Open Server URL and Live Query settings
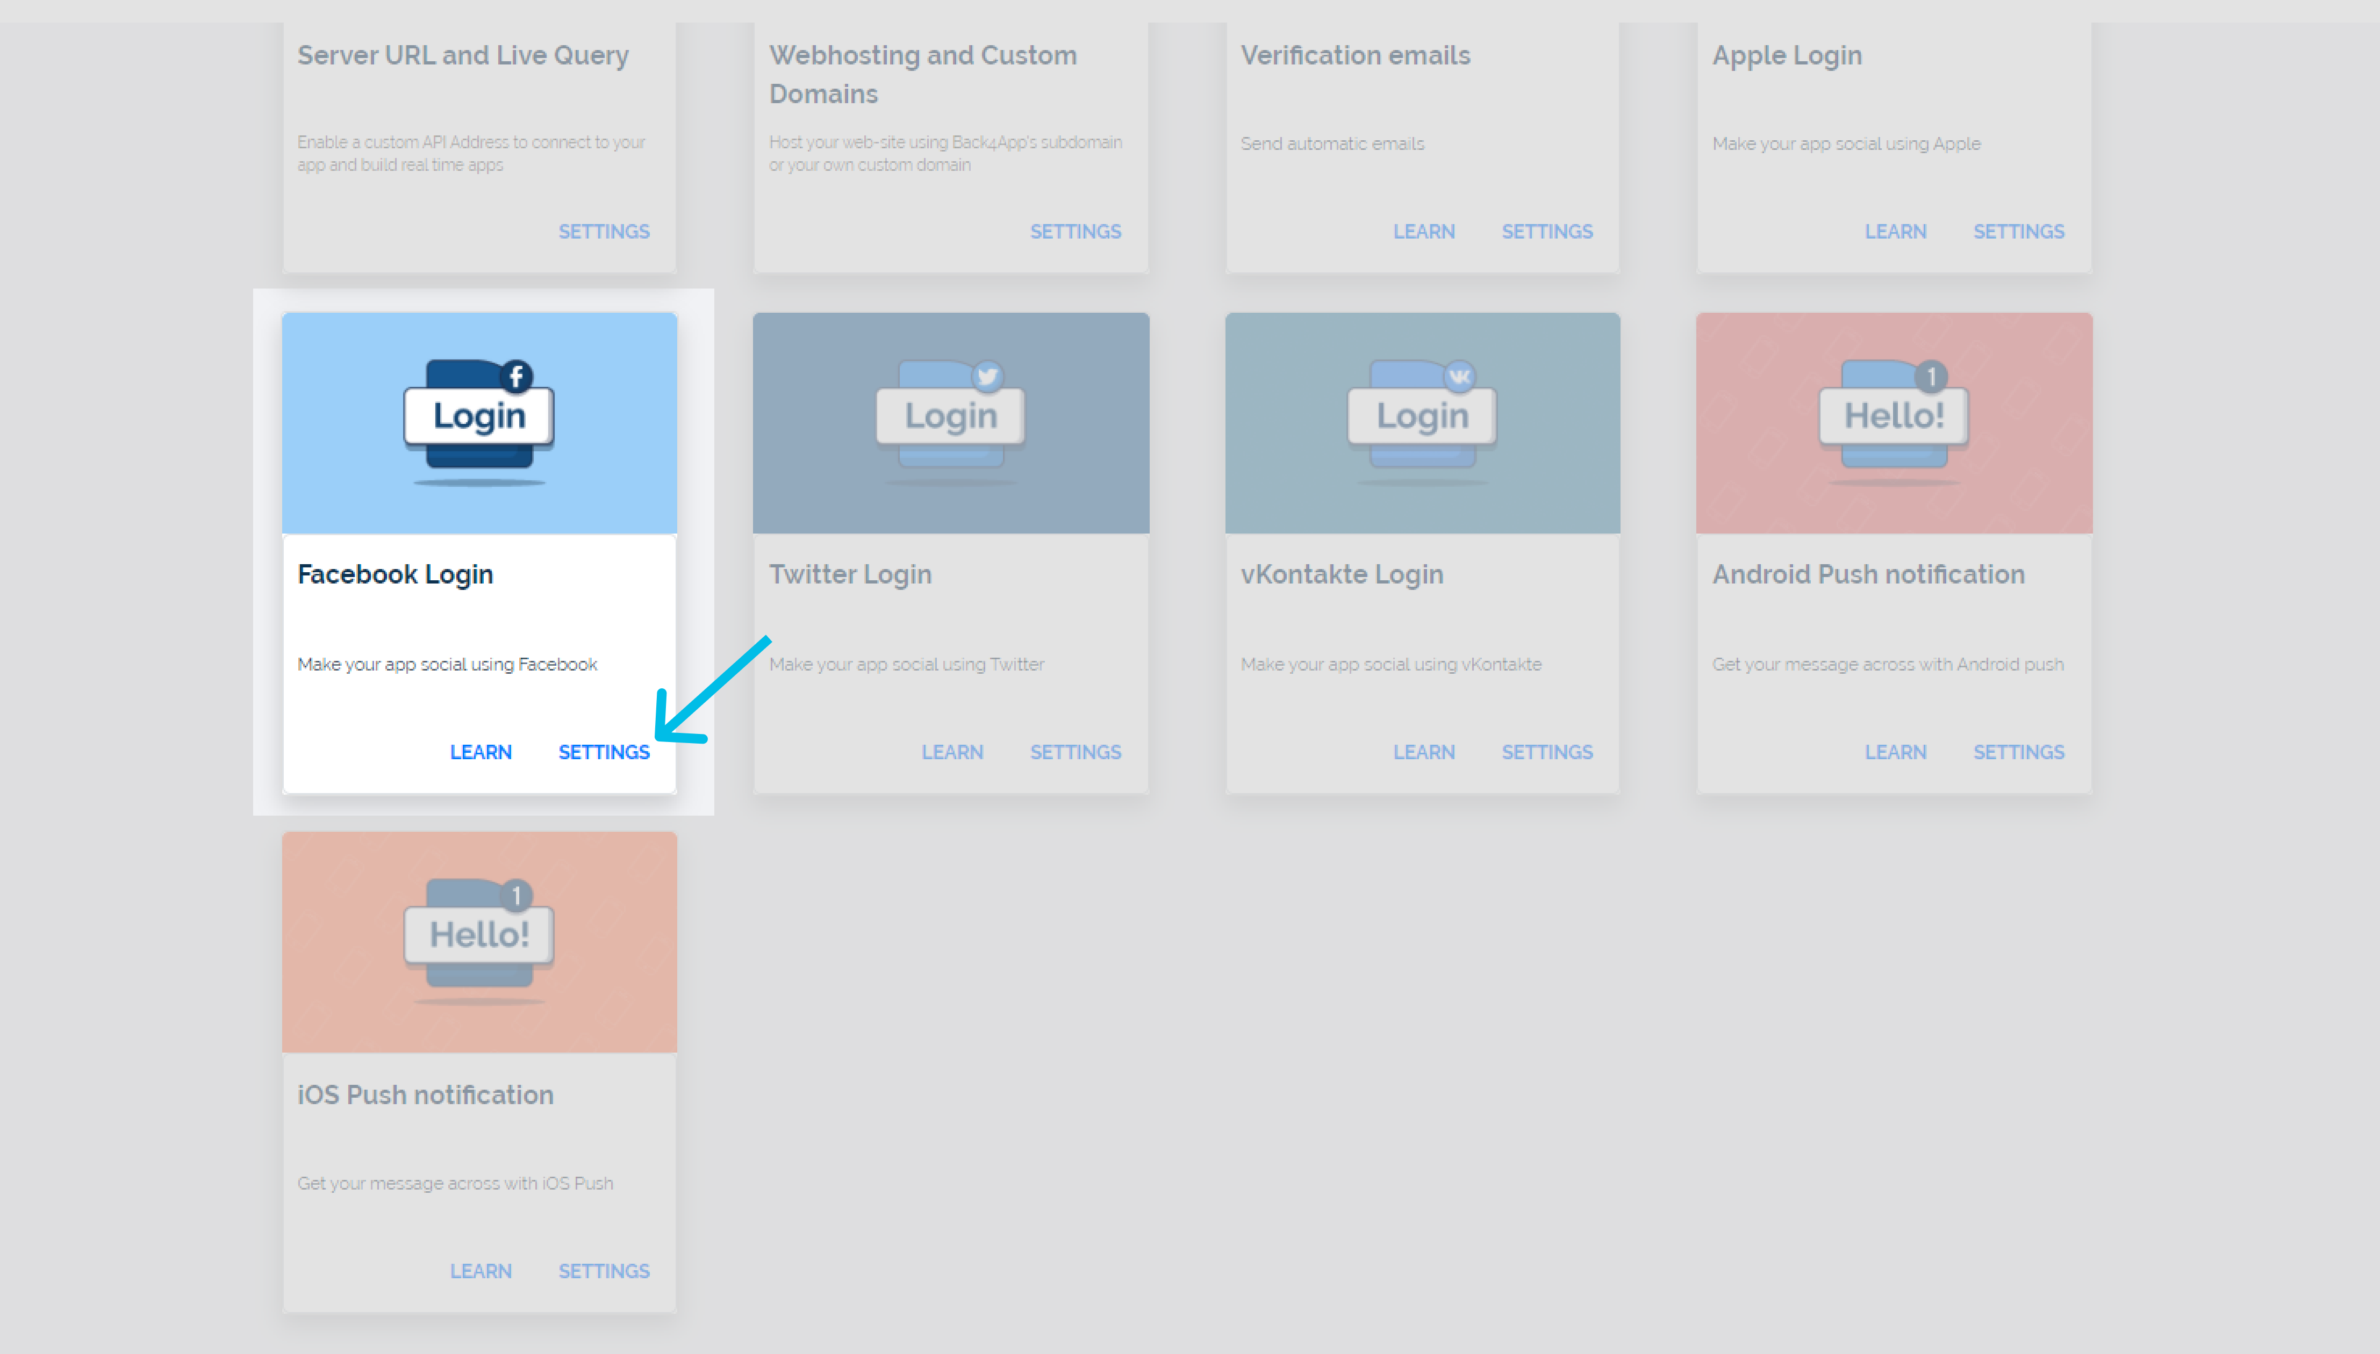The width and height of the screenshot is (2380, 1354). coord(604,231)
